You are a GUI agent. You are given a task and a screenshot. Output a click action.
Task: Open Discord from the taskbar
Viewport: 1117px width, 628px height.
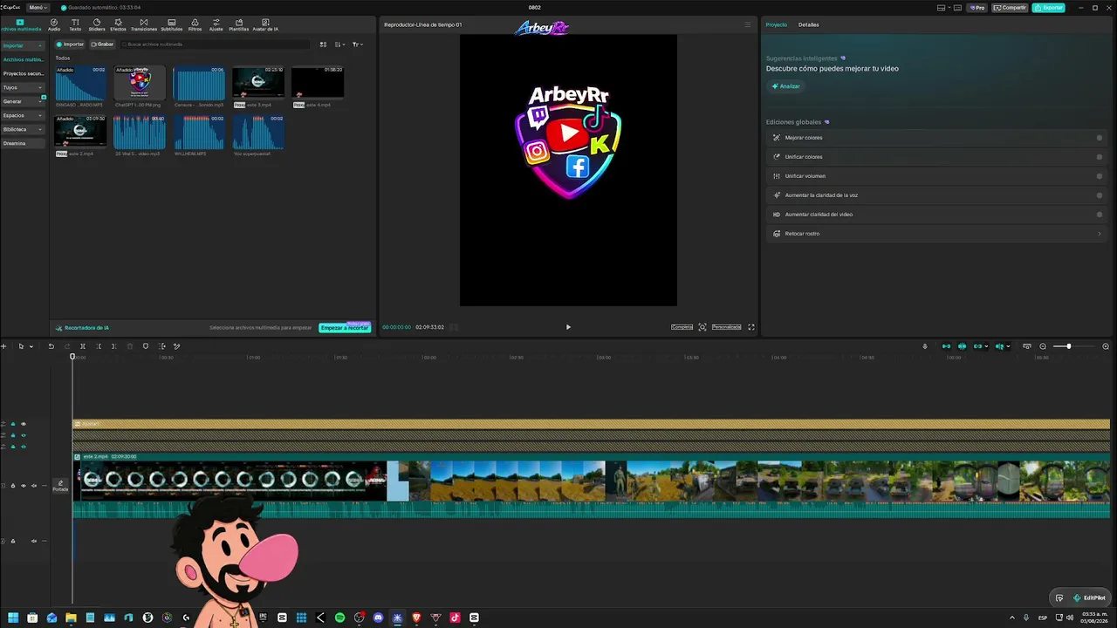pyautogui.click(x=378, y=618)
